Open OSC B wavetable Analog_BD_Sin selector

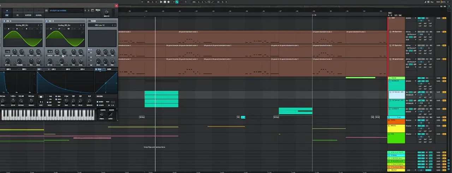point(64,25)
